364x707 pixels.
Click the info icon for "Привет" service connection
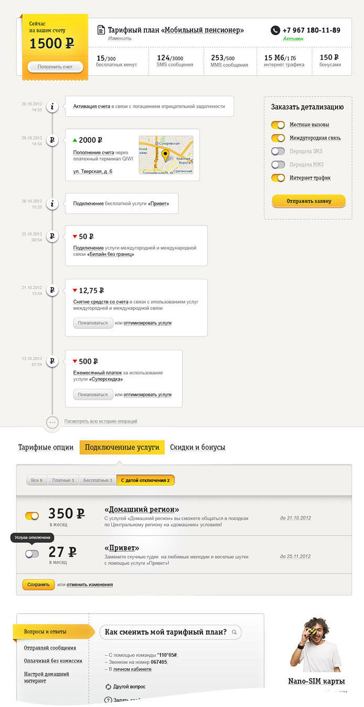click(52, 203)
